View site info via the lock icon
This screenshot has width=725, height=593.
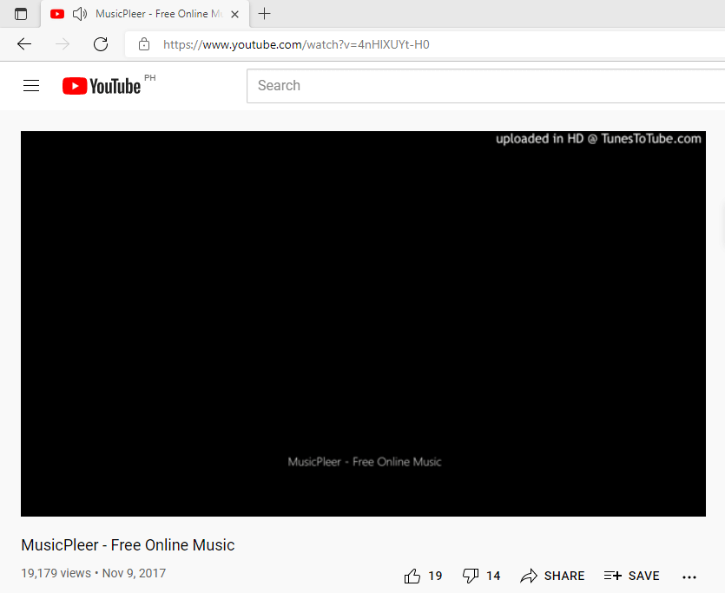(x=144, y=44)
